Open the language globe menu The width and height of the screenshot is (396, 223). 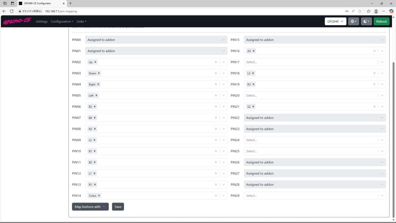353,21
